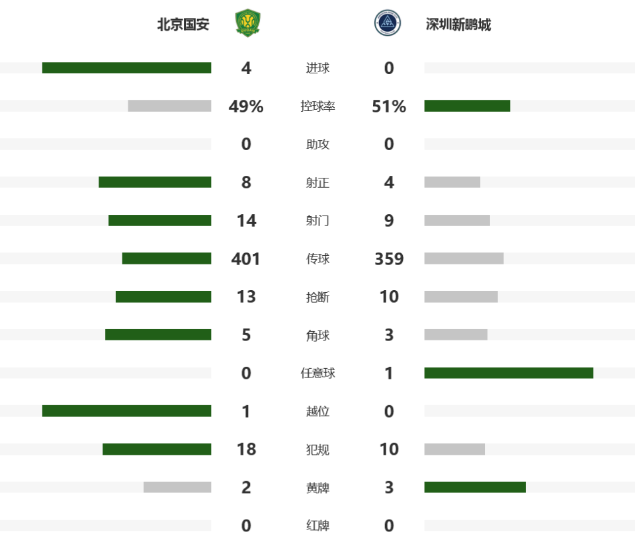
Task: Select the 抢断 tackles stat label
Action: click(317, 297)
